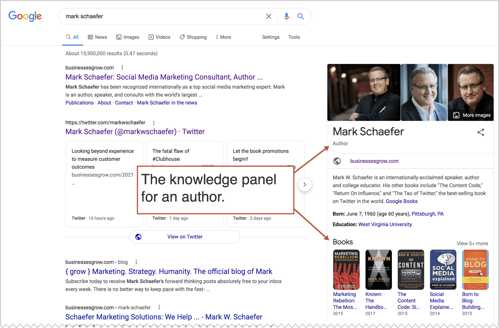Open the Contact sitelink
The height and width of the screenshot is (328, 499).
[124, 103]
